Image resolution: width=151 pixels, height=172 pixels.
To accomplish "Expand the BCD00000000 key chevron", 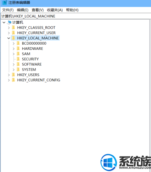I will tap(14, 43).
